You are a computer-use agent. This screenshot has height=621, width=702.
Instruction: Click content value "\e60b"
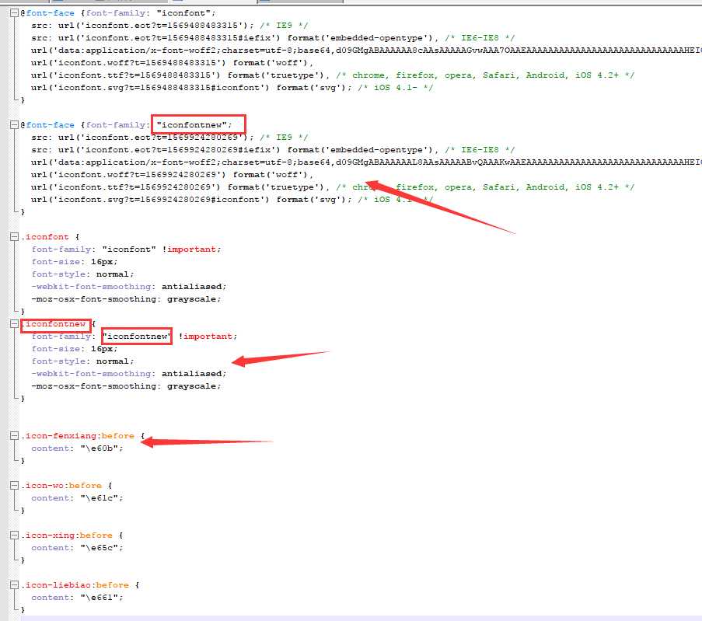coord(100,448)
